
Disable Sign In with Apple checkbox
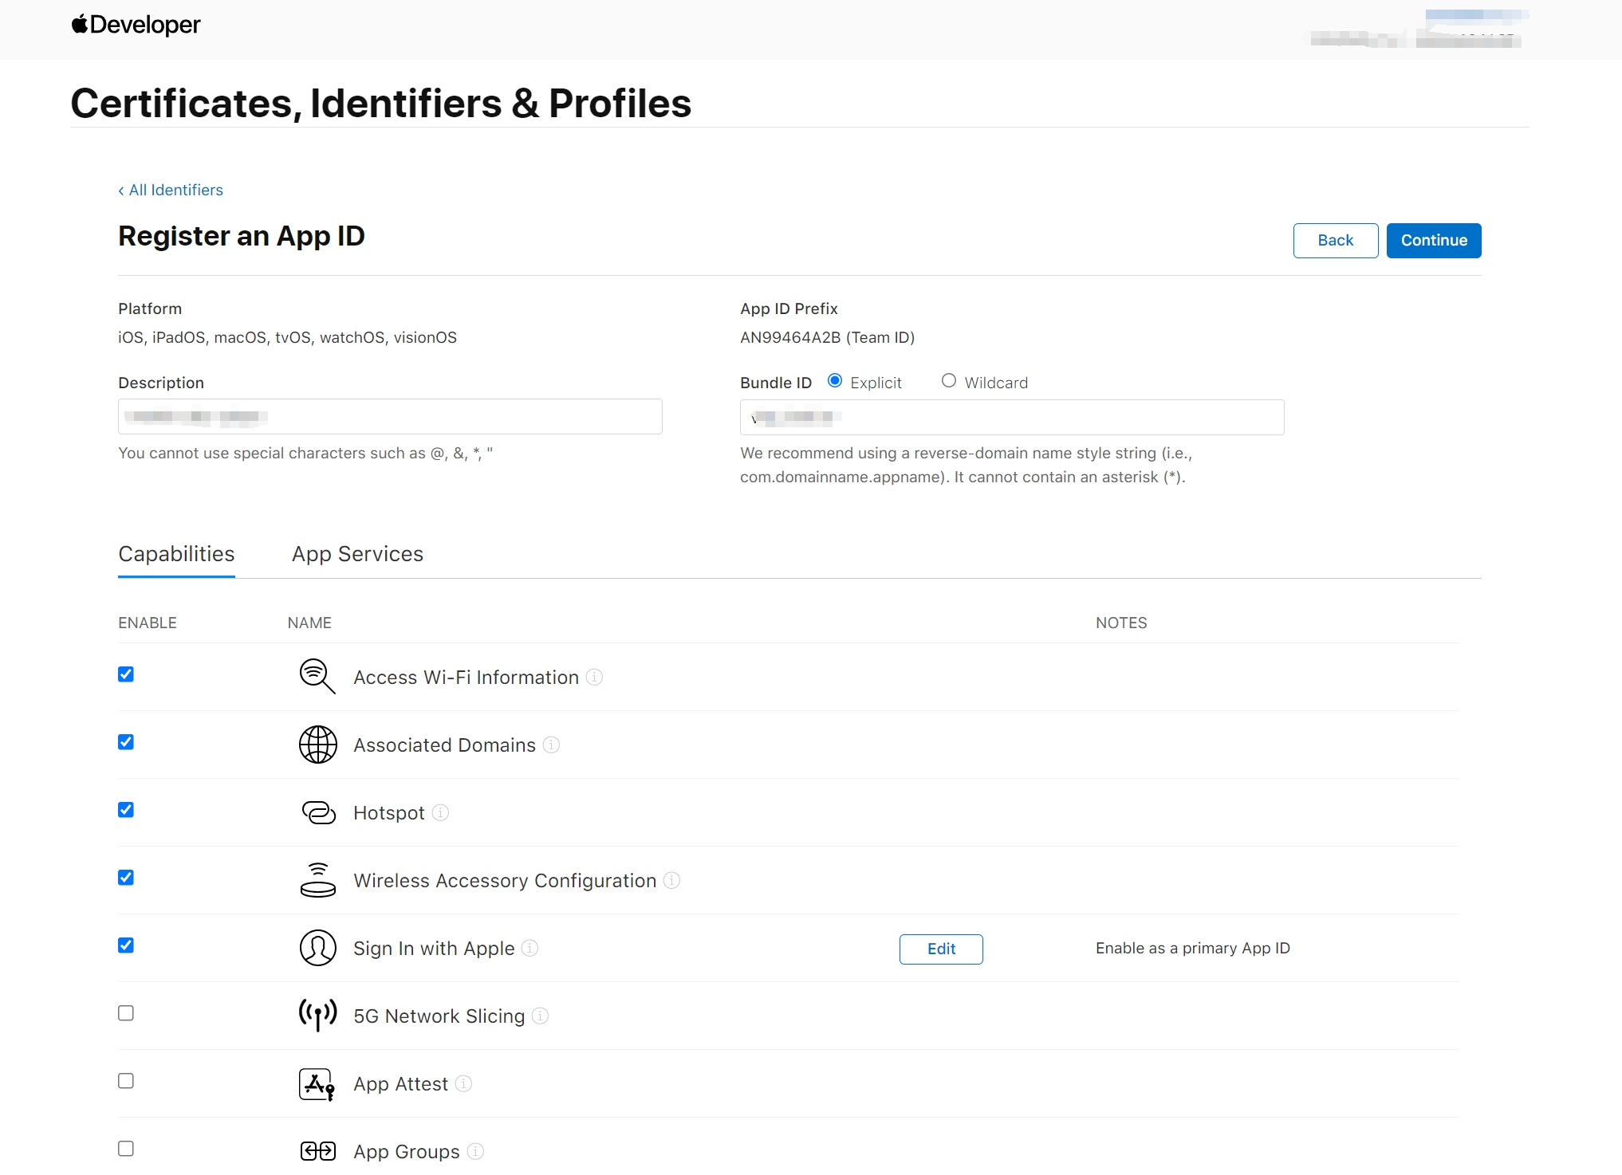tap(126, 945)
